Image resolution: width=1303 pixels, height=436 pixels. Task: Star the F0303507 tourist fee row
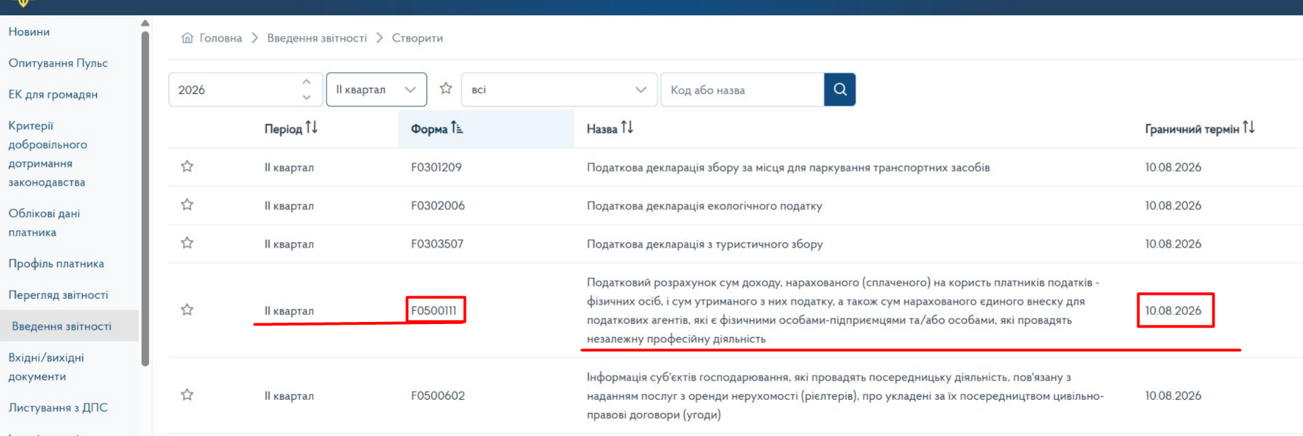click(x=187, y=243)
